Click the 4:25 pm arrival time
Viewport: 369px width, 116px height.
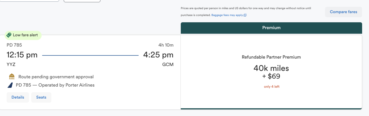[158, 55]
